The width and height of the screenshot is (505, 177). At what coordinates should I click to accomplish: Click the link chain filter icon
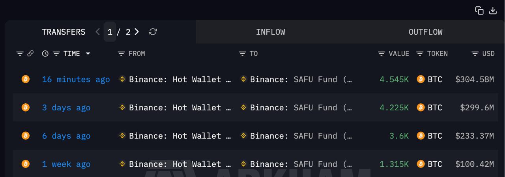point(30,54)
